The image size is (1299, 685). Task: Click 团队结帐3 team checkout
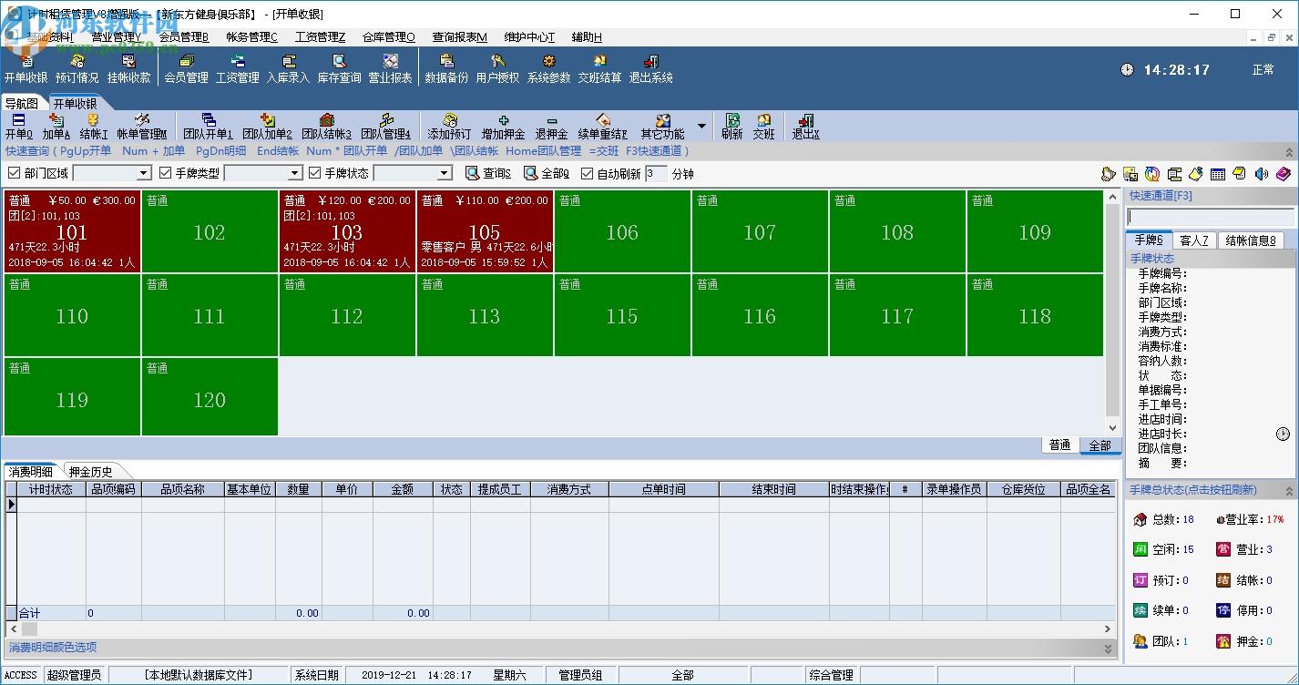coord(326,127)
